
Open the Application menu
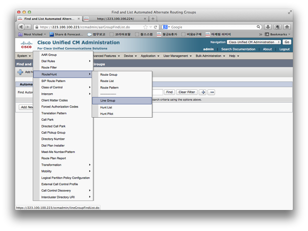coord(150,56)
